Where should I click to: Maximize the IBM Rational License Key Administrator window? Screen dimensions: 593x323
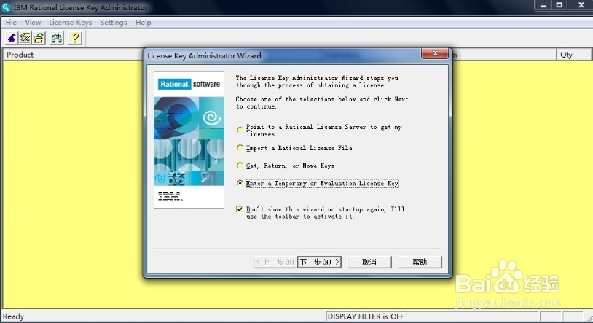tap(559, 5)
